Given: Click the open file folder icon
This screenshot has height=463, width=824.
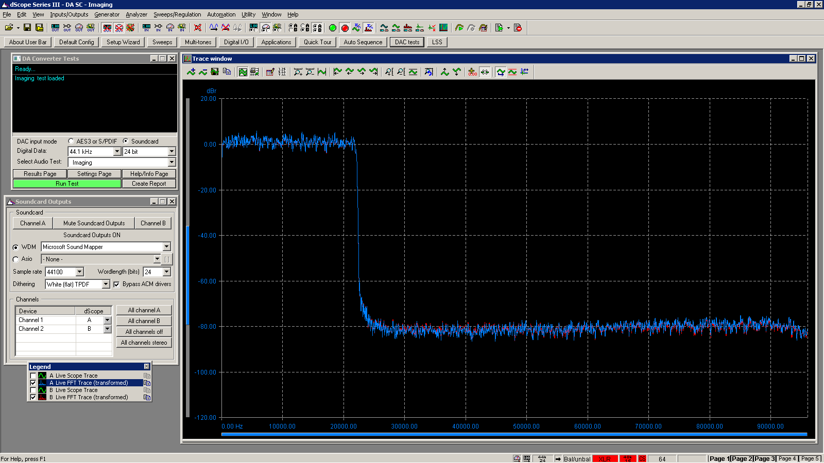Looking at the screenshot, I should pyautogui.click(x=9, y=28).
